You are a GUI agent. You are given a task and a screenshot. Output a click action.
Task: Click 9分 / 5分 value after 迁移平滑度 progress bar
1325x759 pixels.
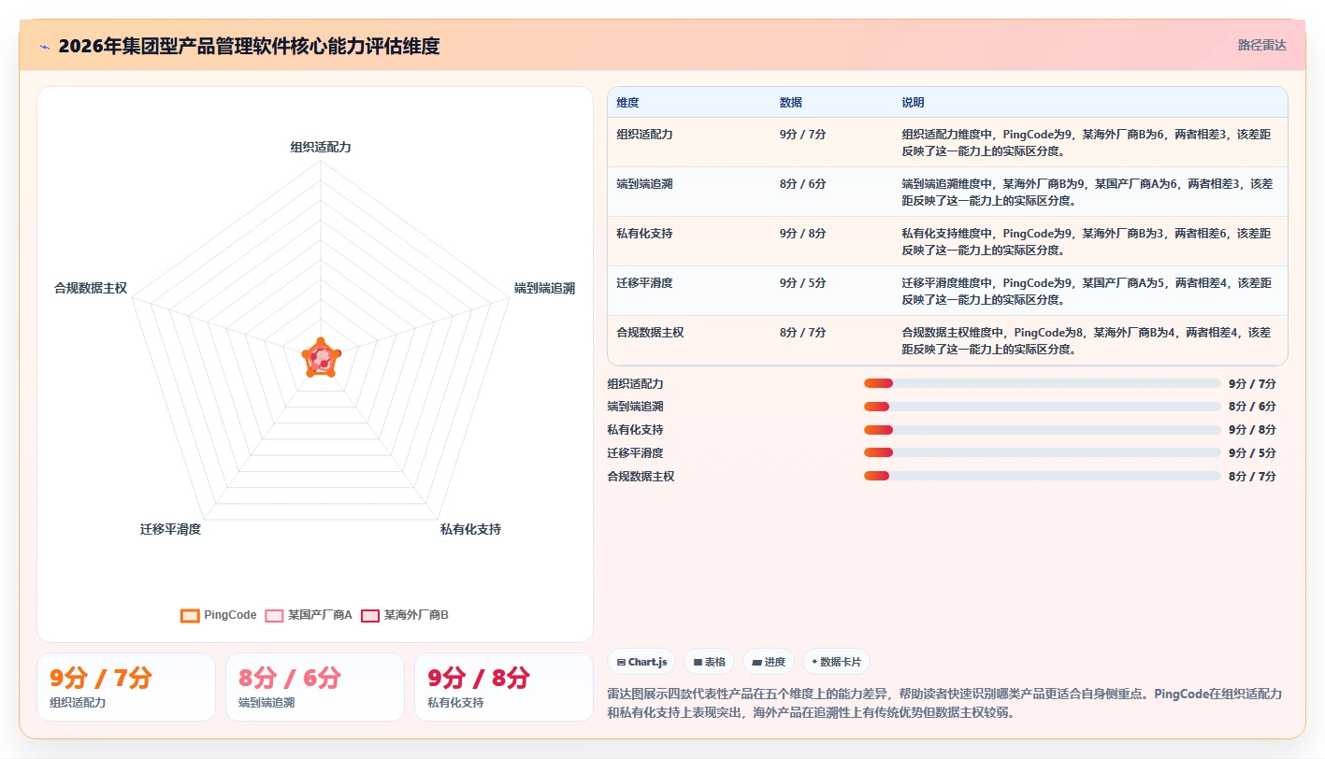click(x=1252, y=452)
